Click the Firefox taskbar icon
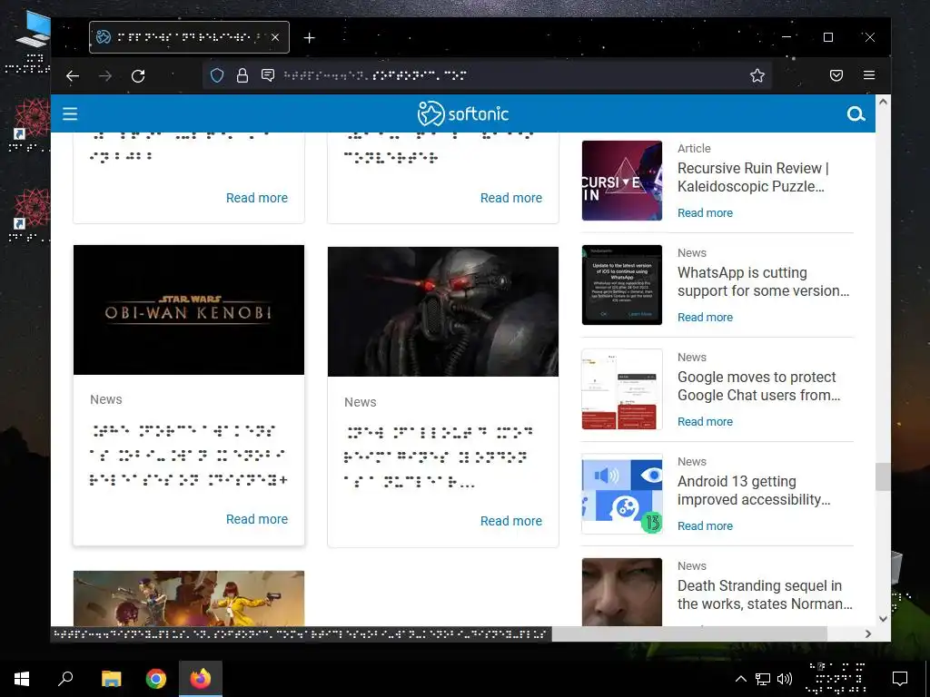Image resolution: width=930 pixels, height=697 pixels. 201,679
